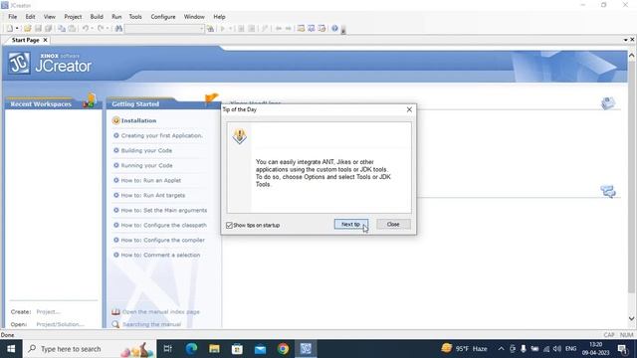Open Creating your first Application link
Image resolution: width=637 pixels, height=358 pixels.
pyautogui.click(x=161, y=135)
